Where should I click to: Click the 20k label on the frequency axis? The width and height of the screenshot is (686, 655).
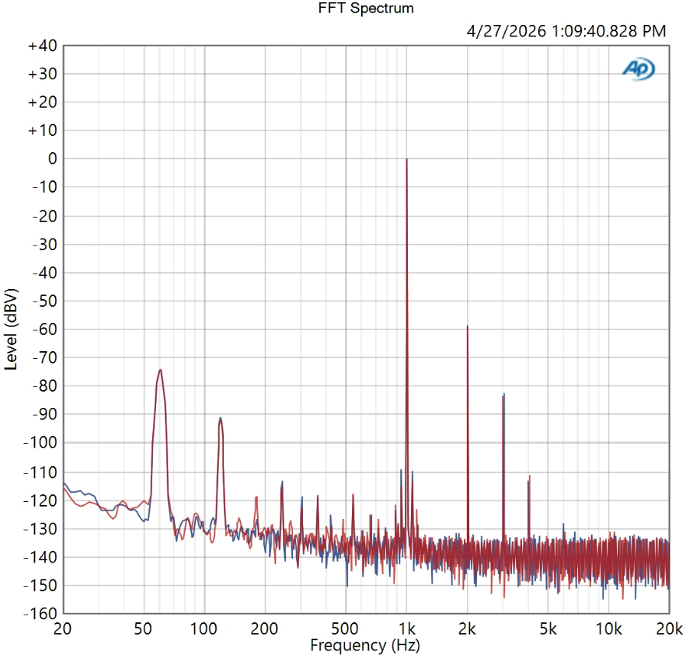pos(670,629)
